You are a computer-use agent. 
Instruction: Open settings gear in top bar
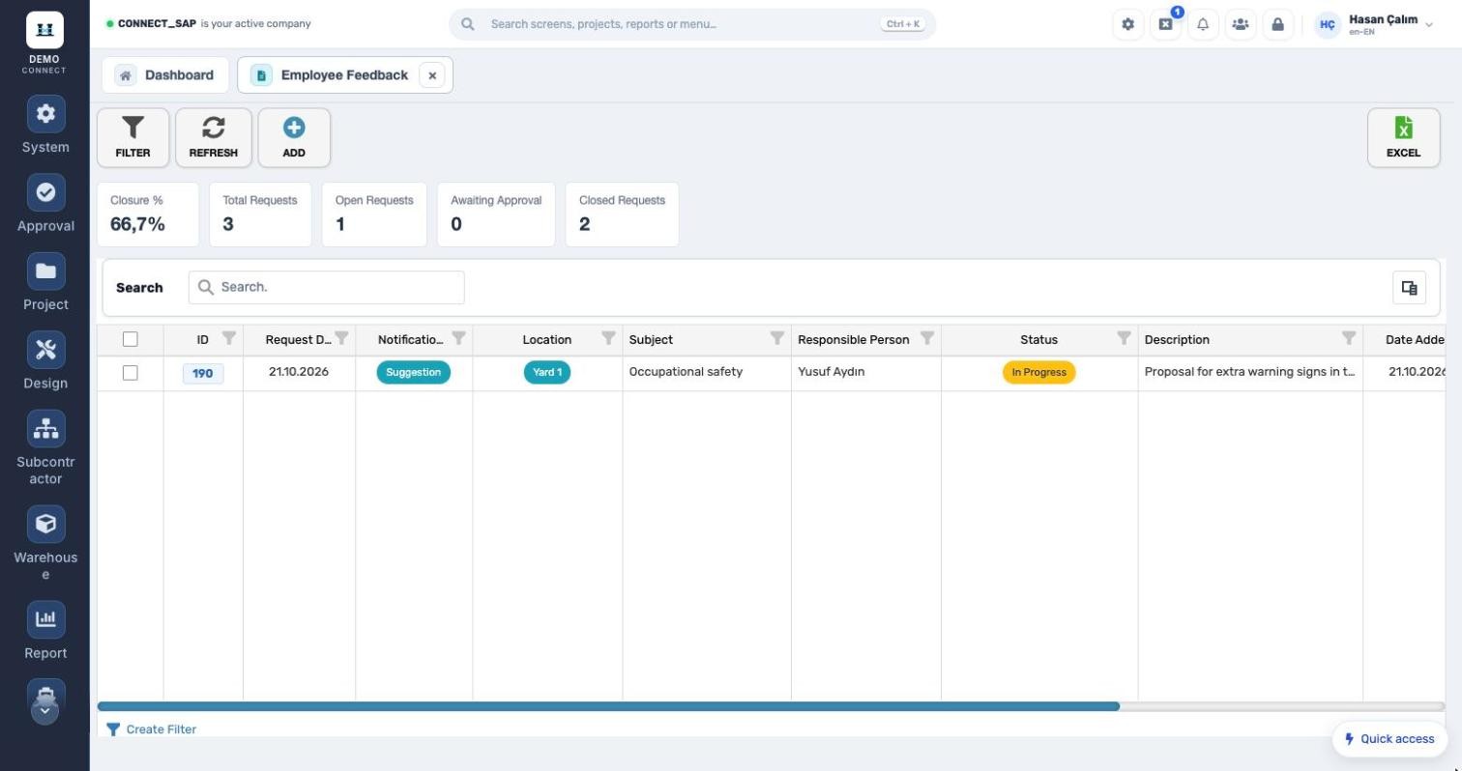point(1127,24)
